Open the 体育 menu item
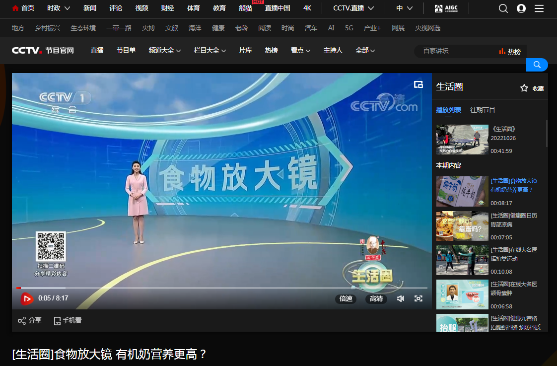This screenshot has width=557, height=366. click(x=194, y=8)
